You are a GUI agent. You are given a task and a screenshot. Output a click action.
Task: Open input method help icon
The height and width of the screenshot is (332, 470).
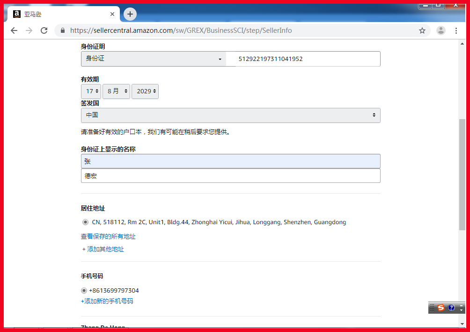451,308
